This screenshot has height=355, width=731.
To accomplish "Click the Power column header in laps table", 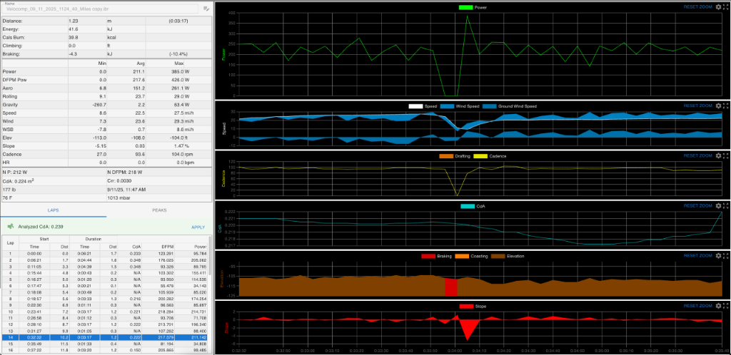I will [x=201, y=246].
